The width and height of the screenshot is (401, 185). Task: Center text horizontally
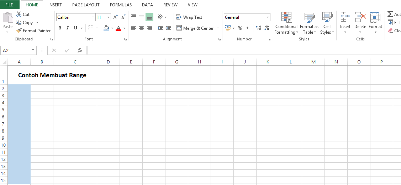click(x=141, y=28)
